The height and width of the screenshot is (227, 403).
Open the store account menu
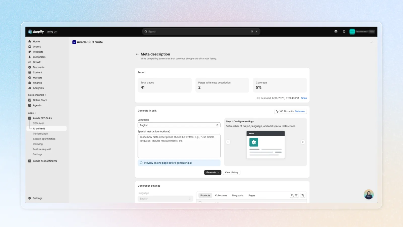click(362, 32)
